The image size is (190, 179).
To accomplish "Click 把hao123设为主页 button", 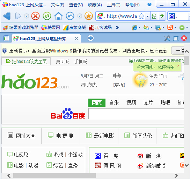I will 26,62.
